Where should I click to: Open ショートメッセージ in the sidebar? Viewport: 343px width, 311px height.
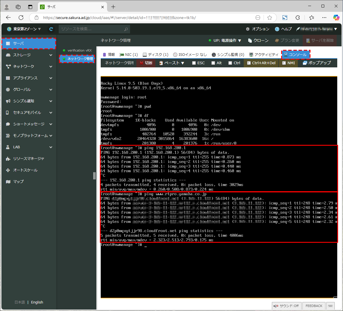pyautogui.click(x=29, y=124)
